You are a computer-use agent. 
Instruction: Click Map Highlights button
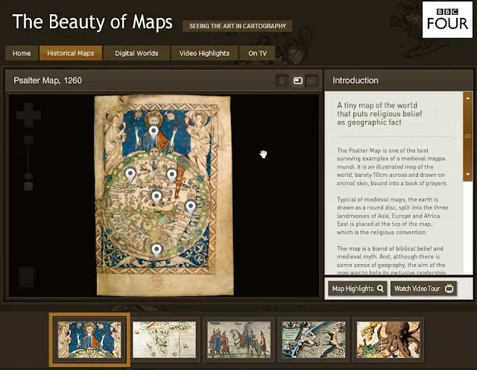tap(358, 289)
